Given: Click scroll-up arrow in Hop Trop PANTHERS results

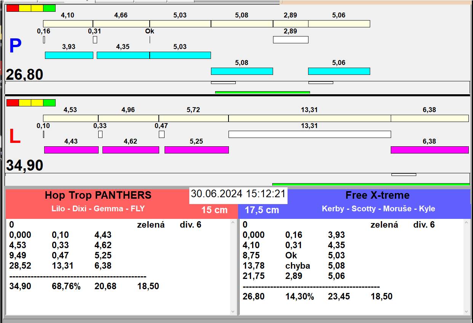Looking at the screenshot, I should pos(233,223).
